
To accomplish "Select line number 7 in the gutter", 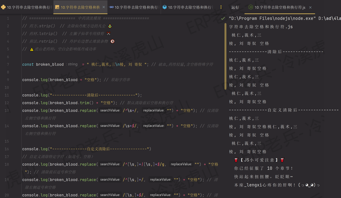I will (x=8, y=64).
